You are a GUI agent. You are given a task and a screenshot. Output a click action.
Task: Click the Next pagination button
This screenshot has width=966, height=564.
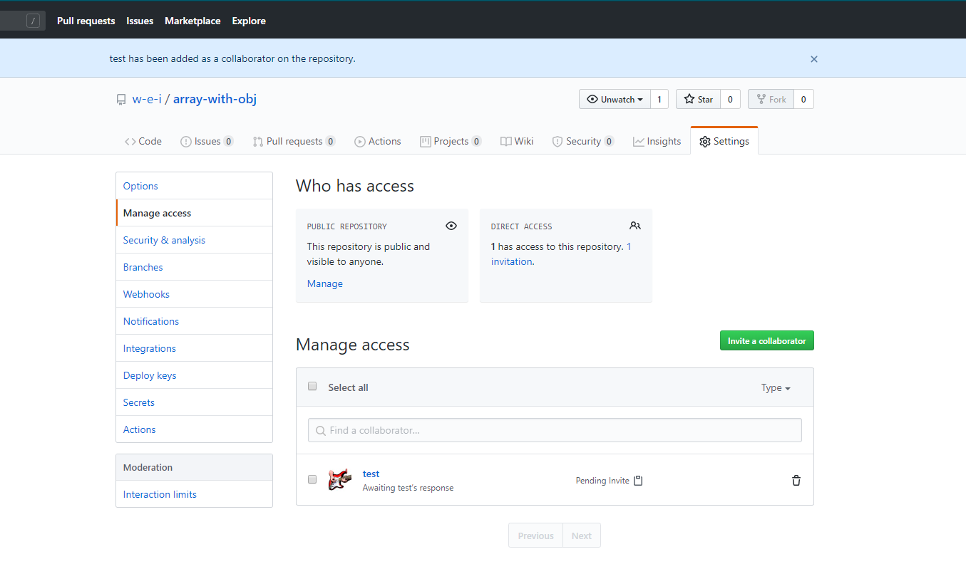coord(582,536)
